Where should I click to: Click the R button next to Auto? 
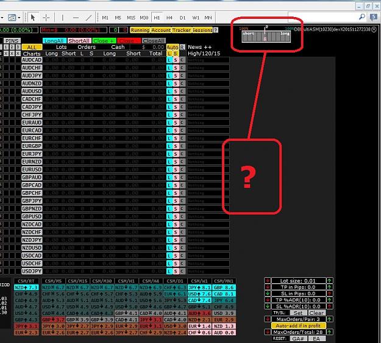(x=182, y=47)
